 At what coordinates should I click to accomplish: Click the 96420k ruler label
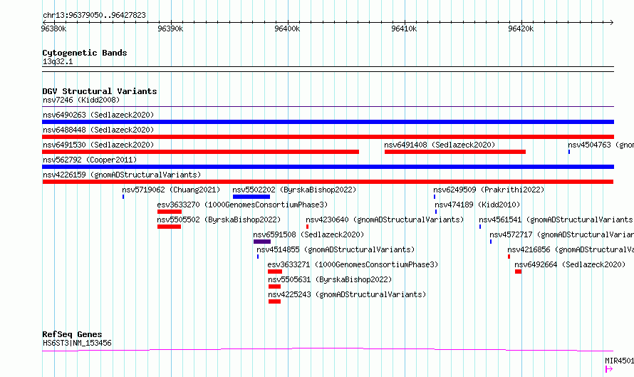[521, 29]
